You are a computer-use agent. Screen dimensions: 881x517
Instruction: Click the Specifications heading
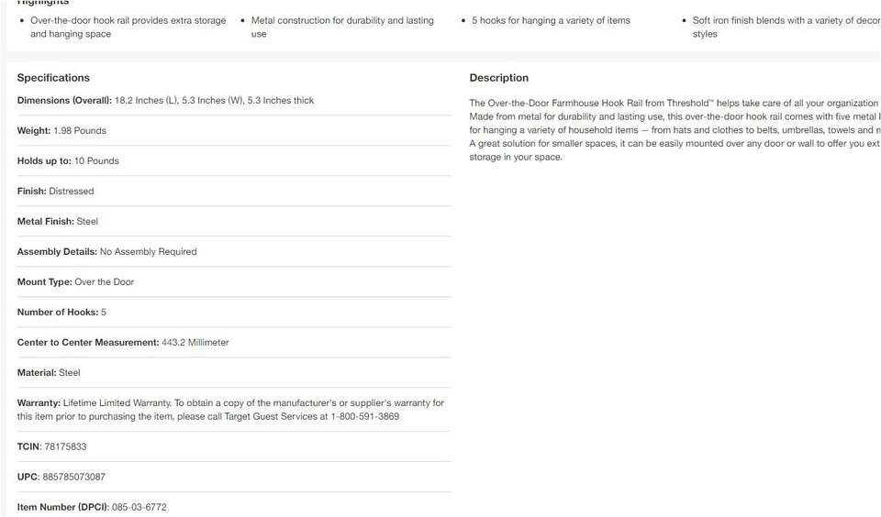pyautogui.click(x=53, y=78)
